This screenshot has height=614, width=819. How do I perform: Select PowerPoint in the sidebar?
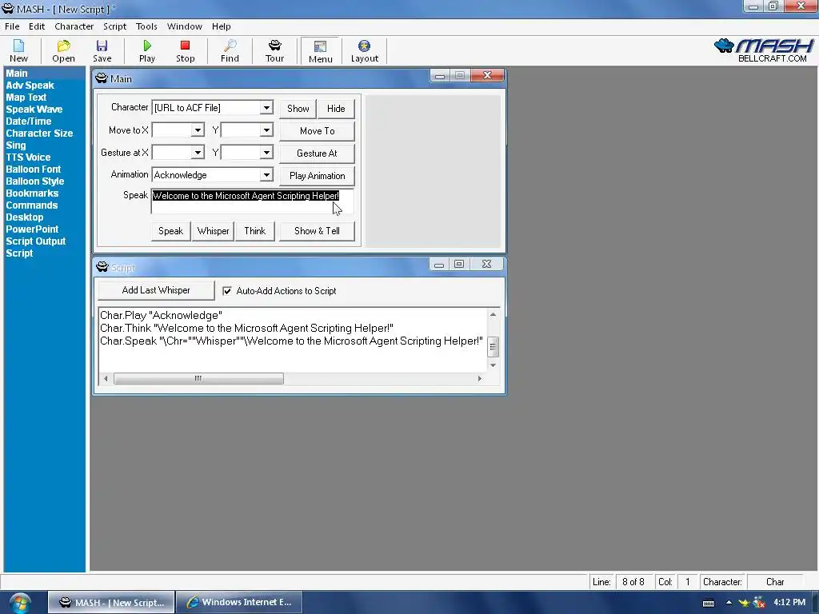32,229
